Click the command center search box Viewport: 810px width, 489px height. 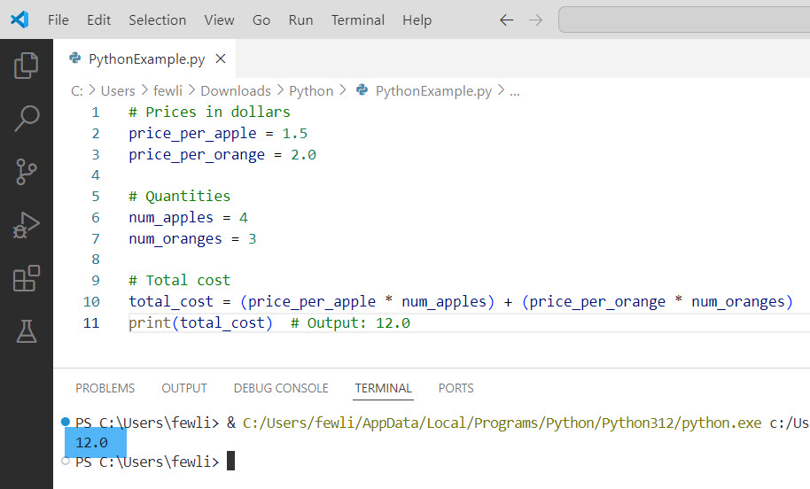coord(684,19)
